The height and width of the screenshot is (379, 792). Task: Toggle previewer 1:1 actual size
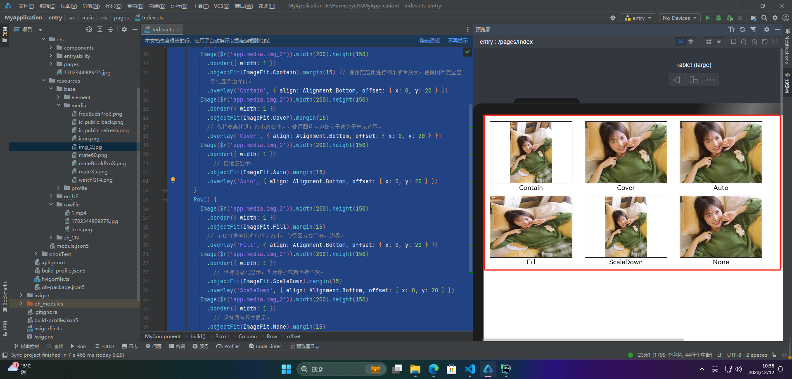coord(775,42)
